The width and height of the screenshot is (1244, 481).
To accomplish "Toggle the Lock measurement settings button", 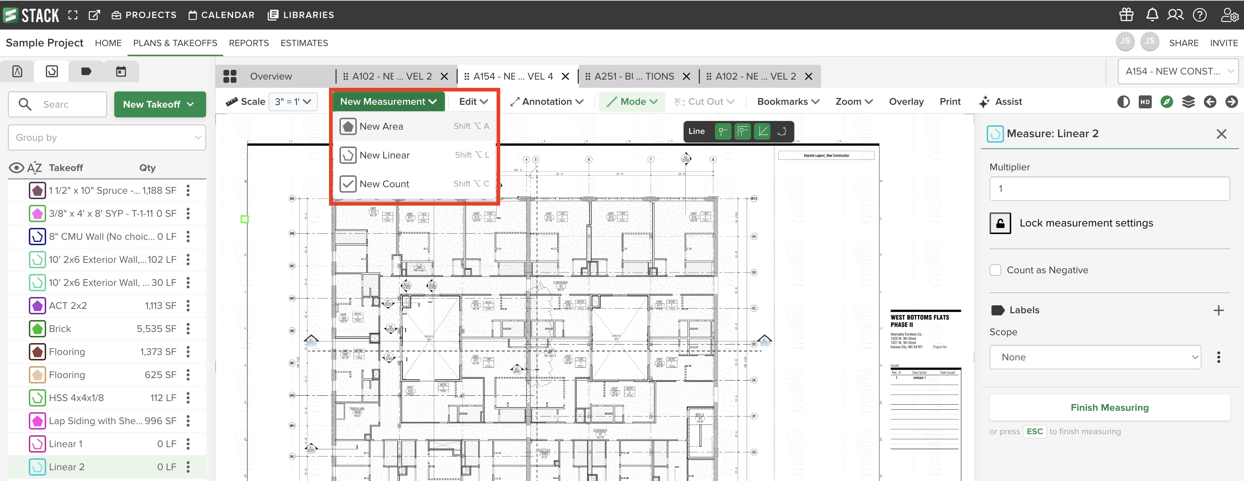I will coord(1000,223).
